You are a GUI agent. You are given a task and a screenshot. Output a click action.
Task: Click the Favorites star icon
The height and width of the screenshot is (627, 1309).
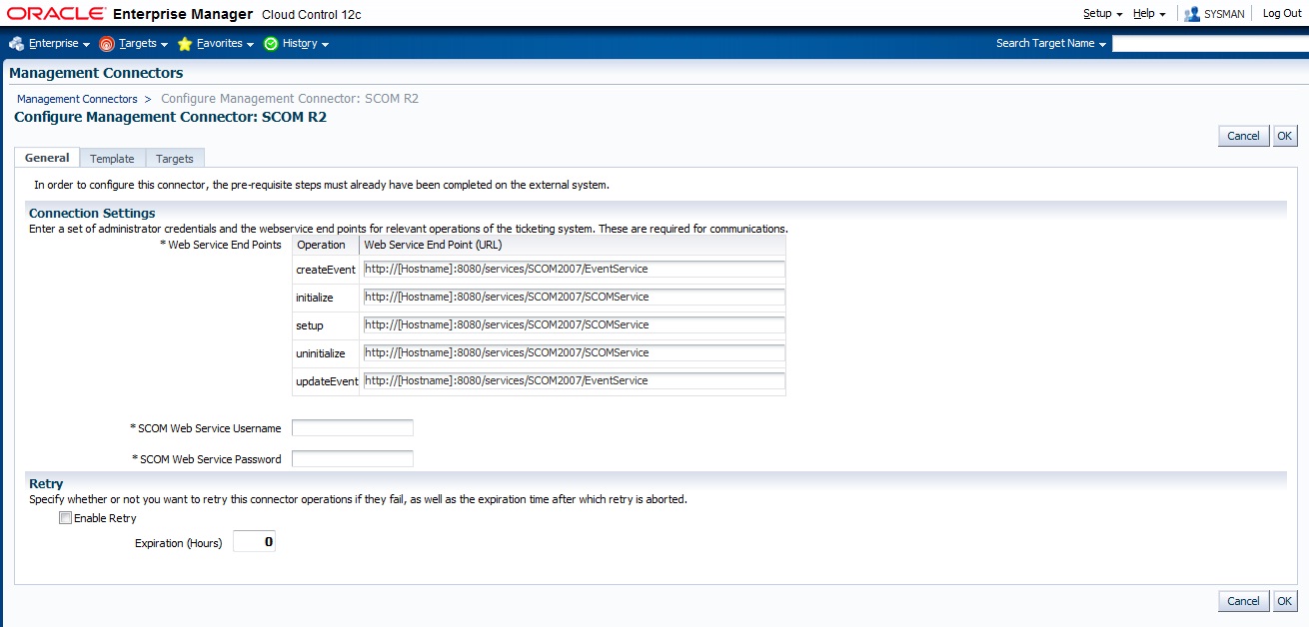point(185,44)
